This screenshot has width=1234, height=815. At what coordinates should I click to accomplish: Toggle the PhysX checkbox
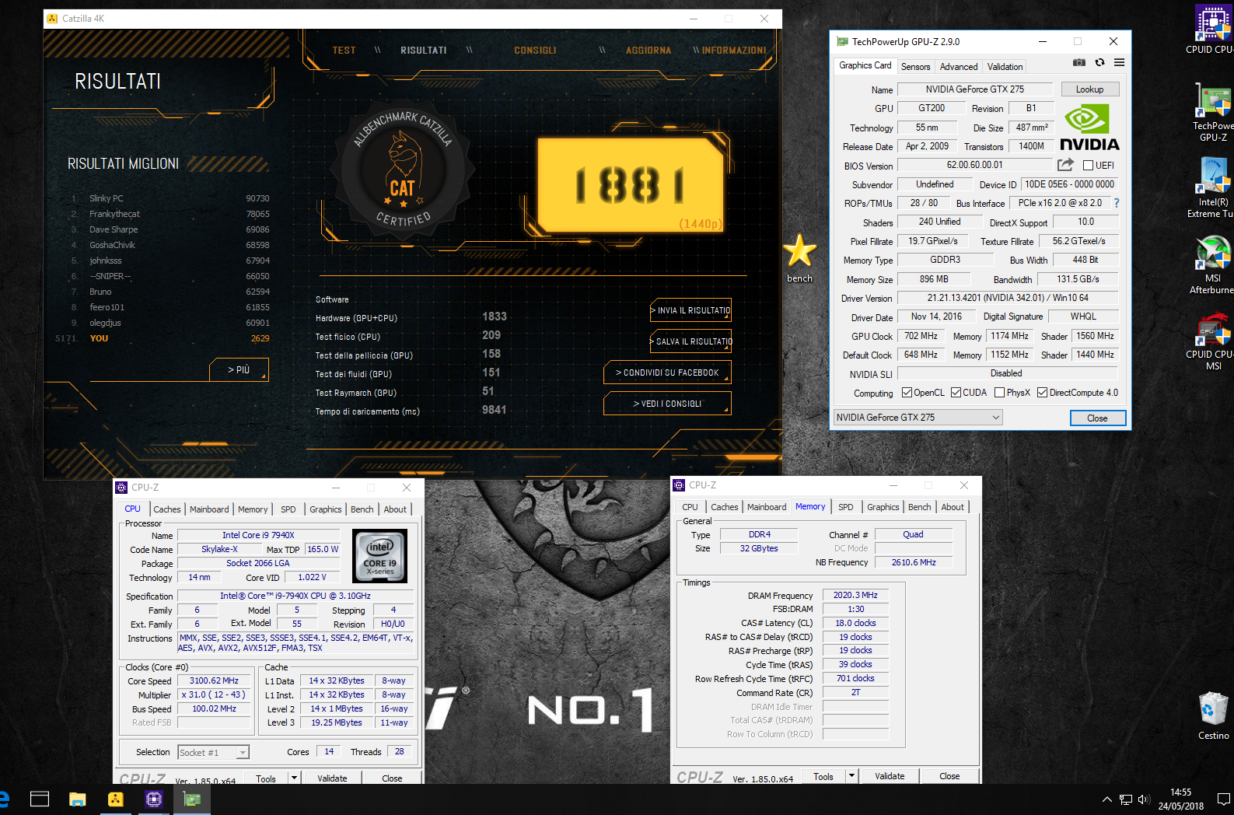pos(1000,393)
